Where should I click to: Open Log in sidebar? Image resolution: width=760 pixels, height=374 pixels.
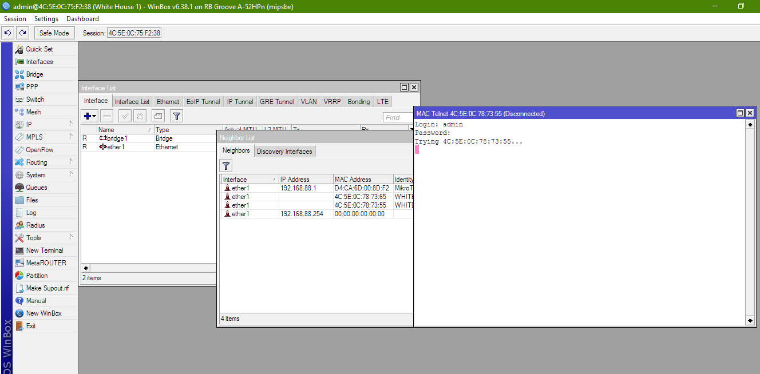point(45,213)
